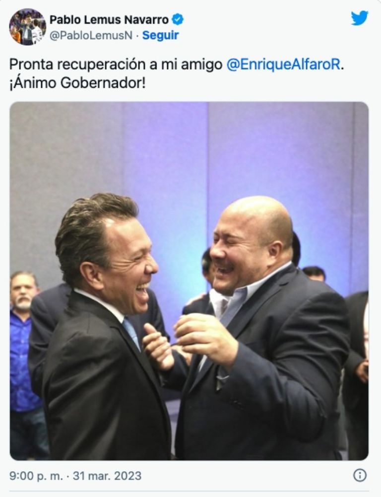Click the @PabloLemusN handle
Viewport: 381px width, 497px height.
(91, 35)
